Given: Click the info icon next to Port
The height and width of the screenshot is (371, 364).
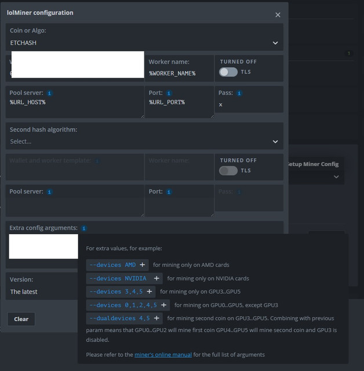Looking at the screenshot, I should (169, 93).
